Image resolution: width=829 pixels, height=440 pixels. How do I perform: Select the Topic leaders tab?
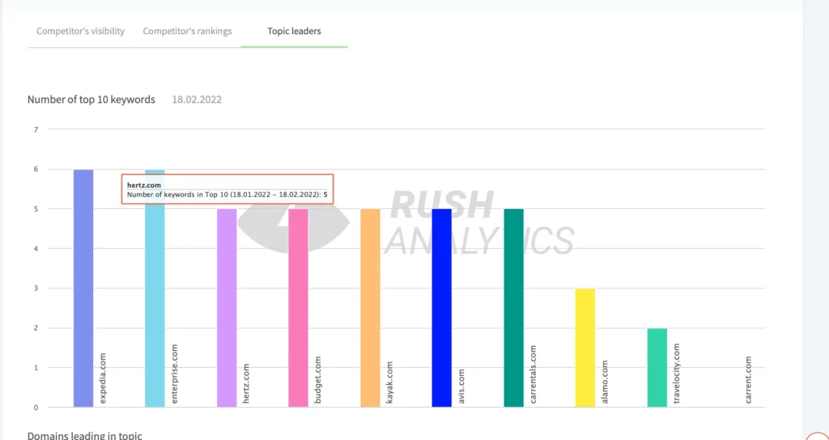click(x=294, y=32)
